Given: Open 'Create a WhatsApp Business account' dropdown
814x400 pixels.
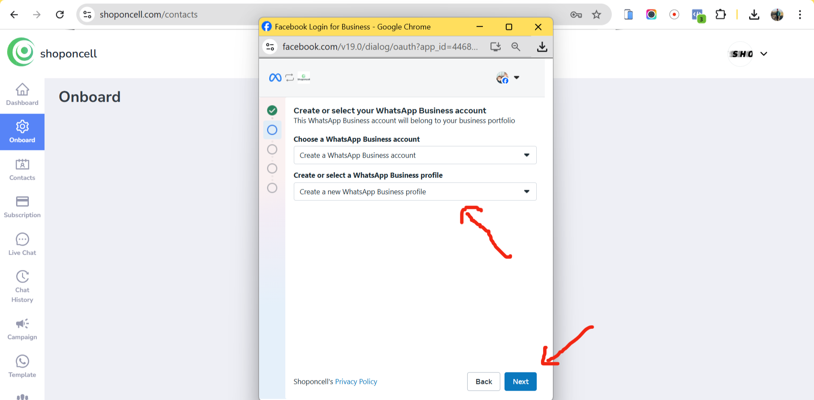Looking at the screenshot, I should [x=415, y=155].
